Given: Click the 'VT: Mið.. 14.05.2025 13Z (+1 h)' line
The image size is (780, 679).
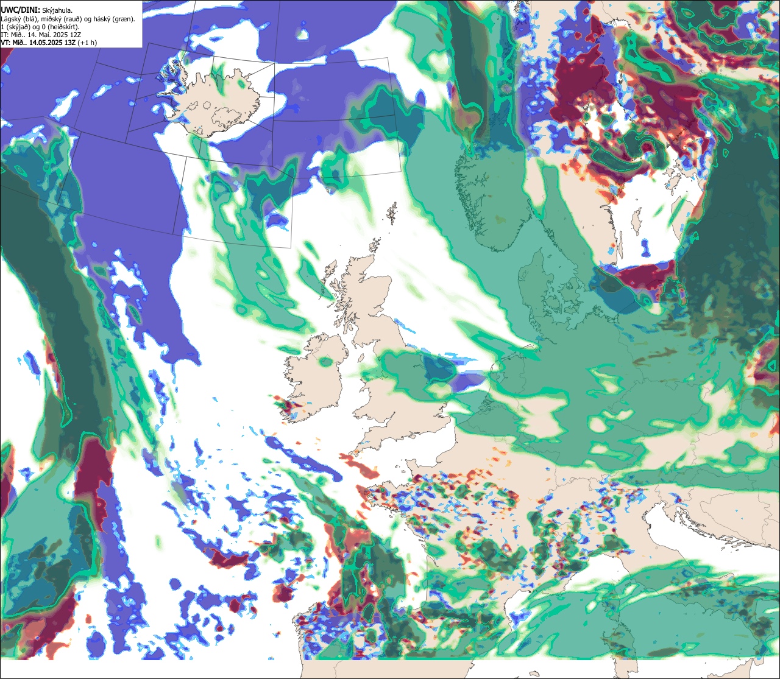Looking at the screenshot, I should coord(49,43).
